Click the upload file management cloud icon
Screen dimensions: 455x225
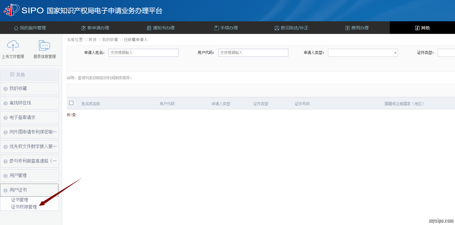[13, 45]
